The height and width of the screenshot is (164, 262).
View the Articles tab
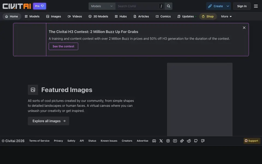pos(141,16)
